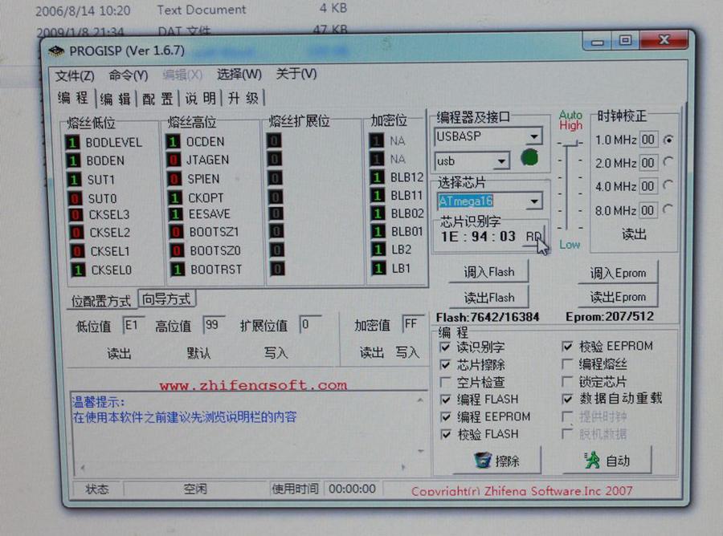
Task: Toggle the BODLEVEL fuse bit indicator
Action: 74,142
